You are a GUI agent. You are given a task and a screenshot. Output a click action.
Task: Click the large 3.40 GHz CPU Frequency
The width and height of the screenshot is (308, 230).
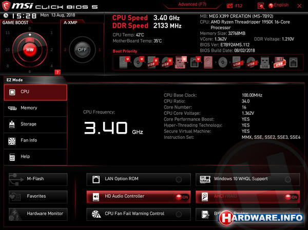click(x=113, y=128)
